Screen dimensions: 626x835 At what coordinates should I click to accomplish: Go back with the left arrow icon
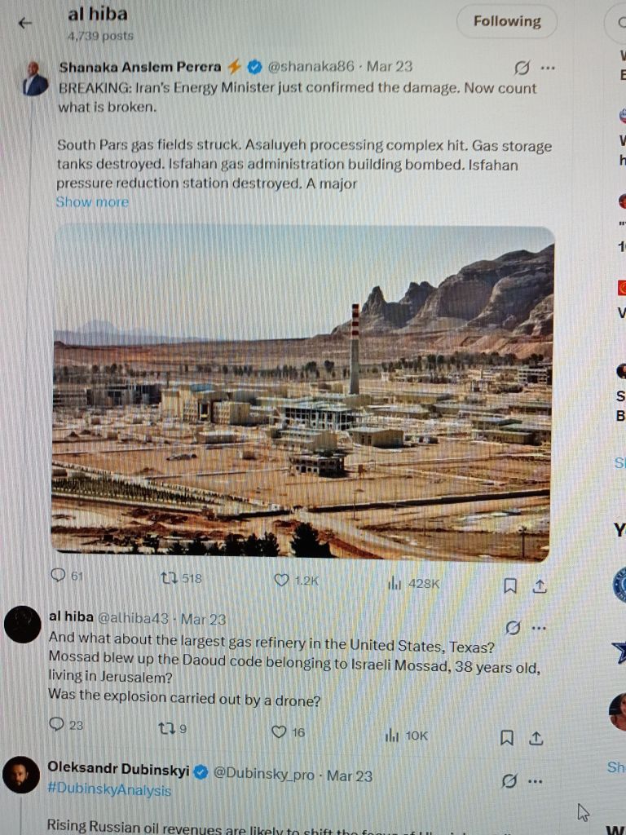pos(25,23)
